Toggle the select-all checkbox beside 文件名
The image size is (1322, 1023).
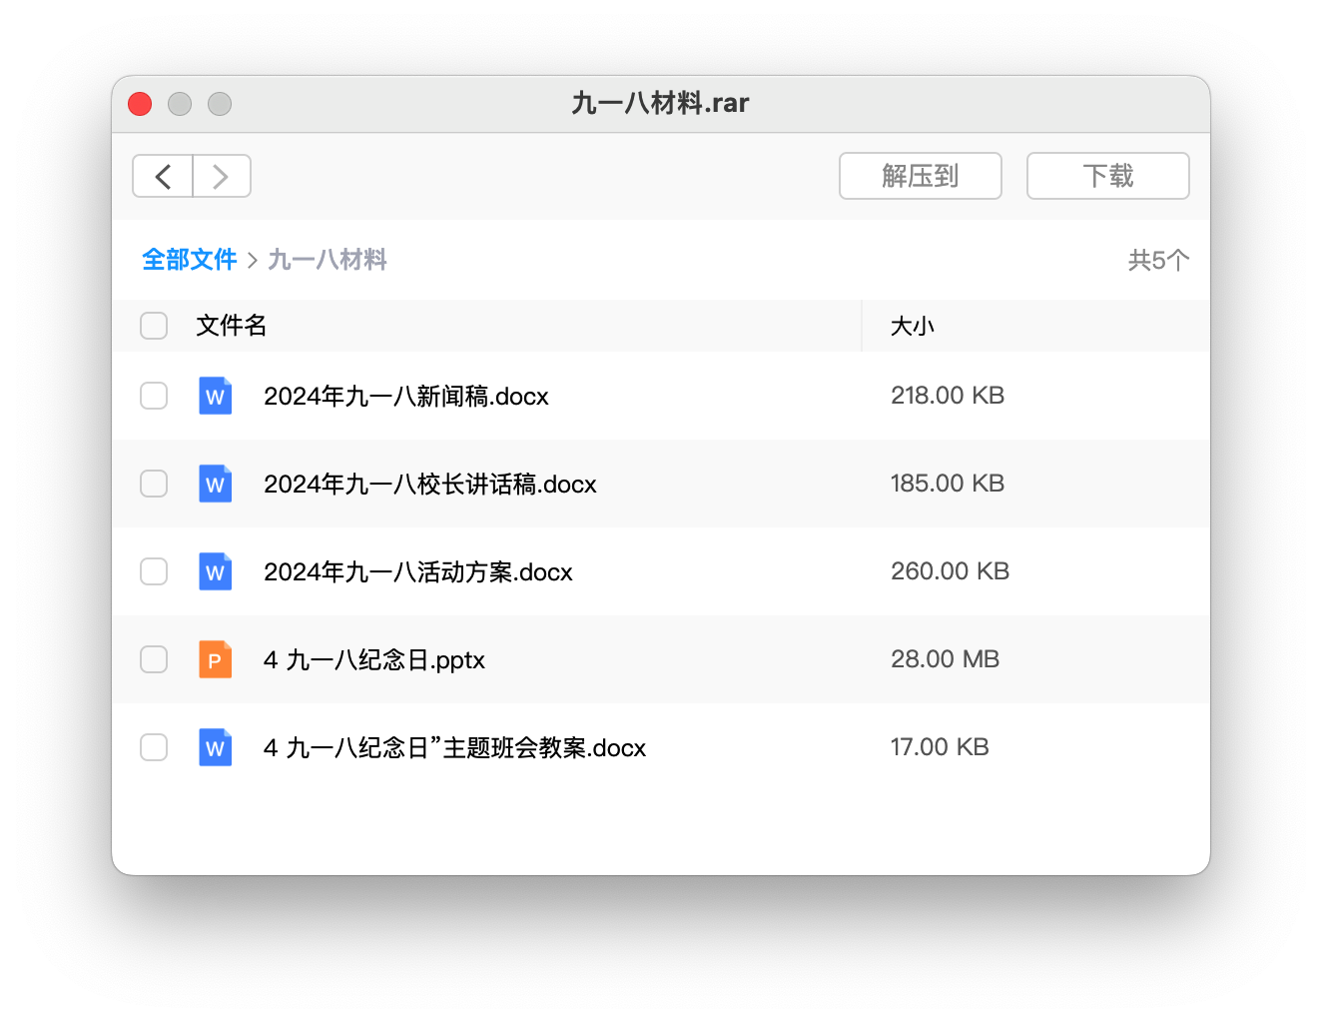[x=154, y=326]
